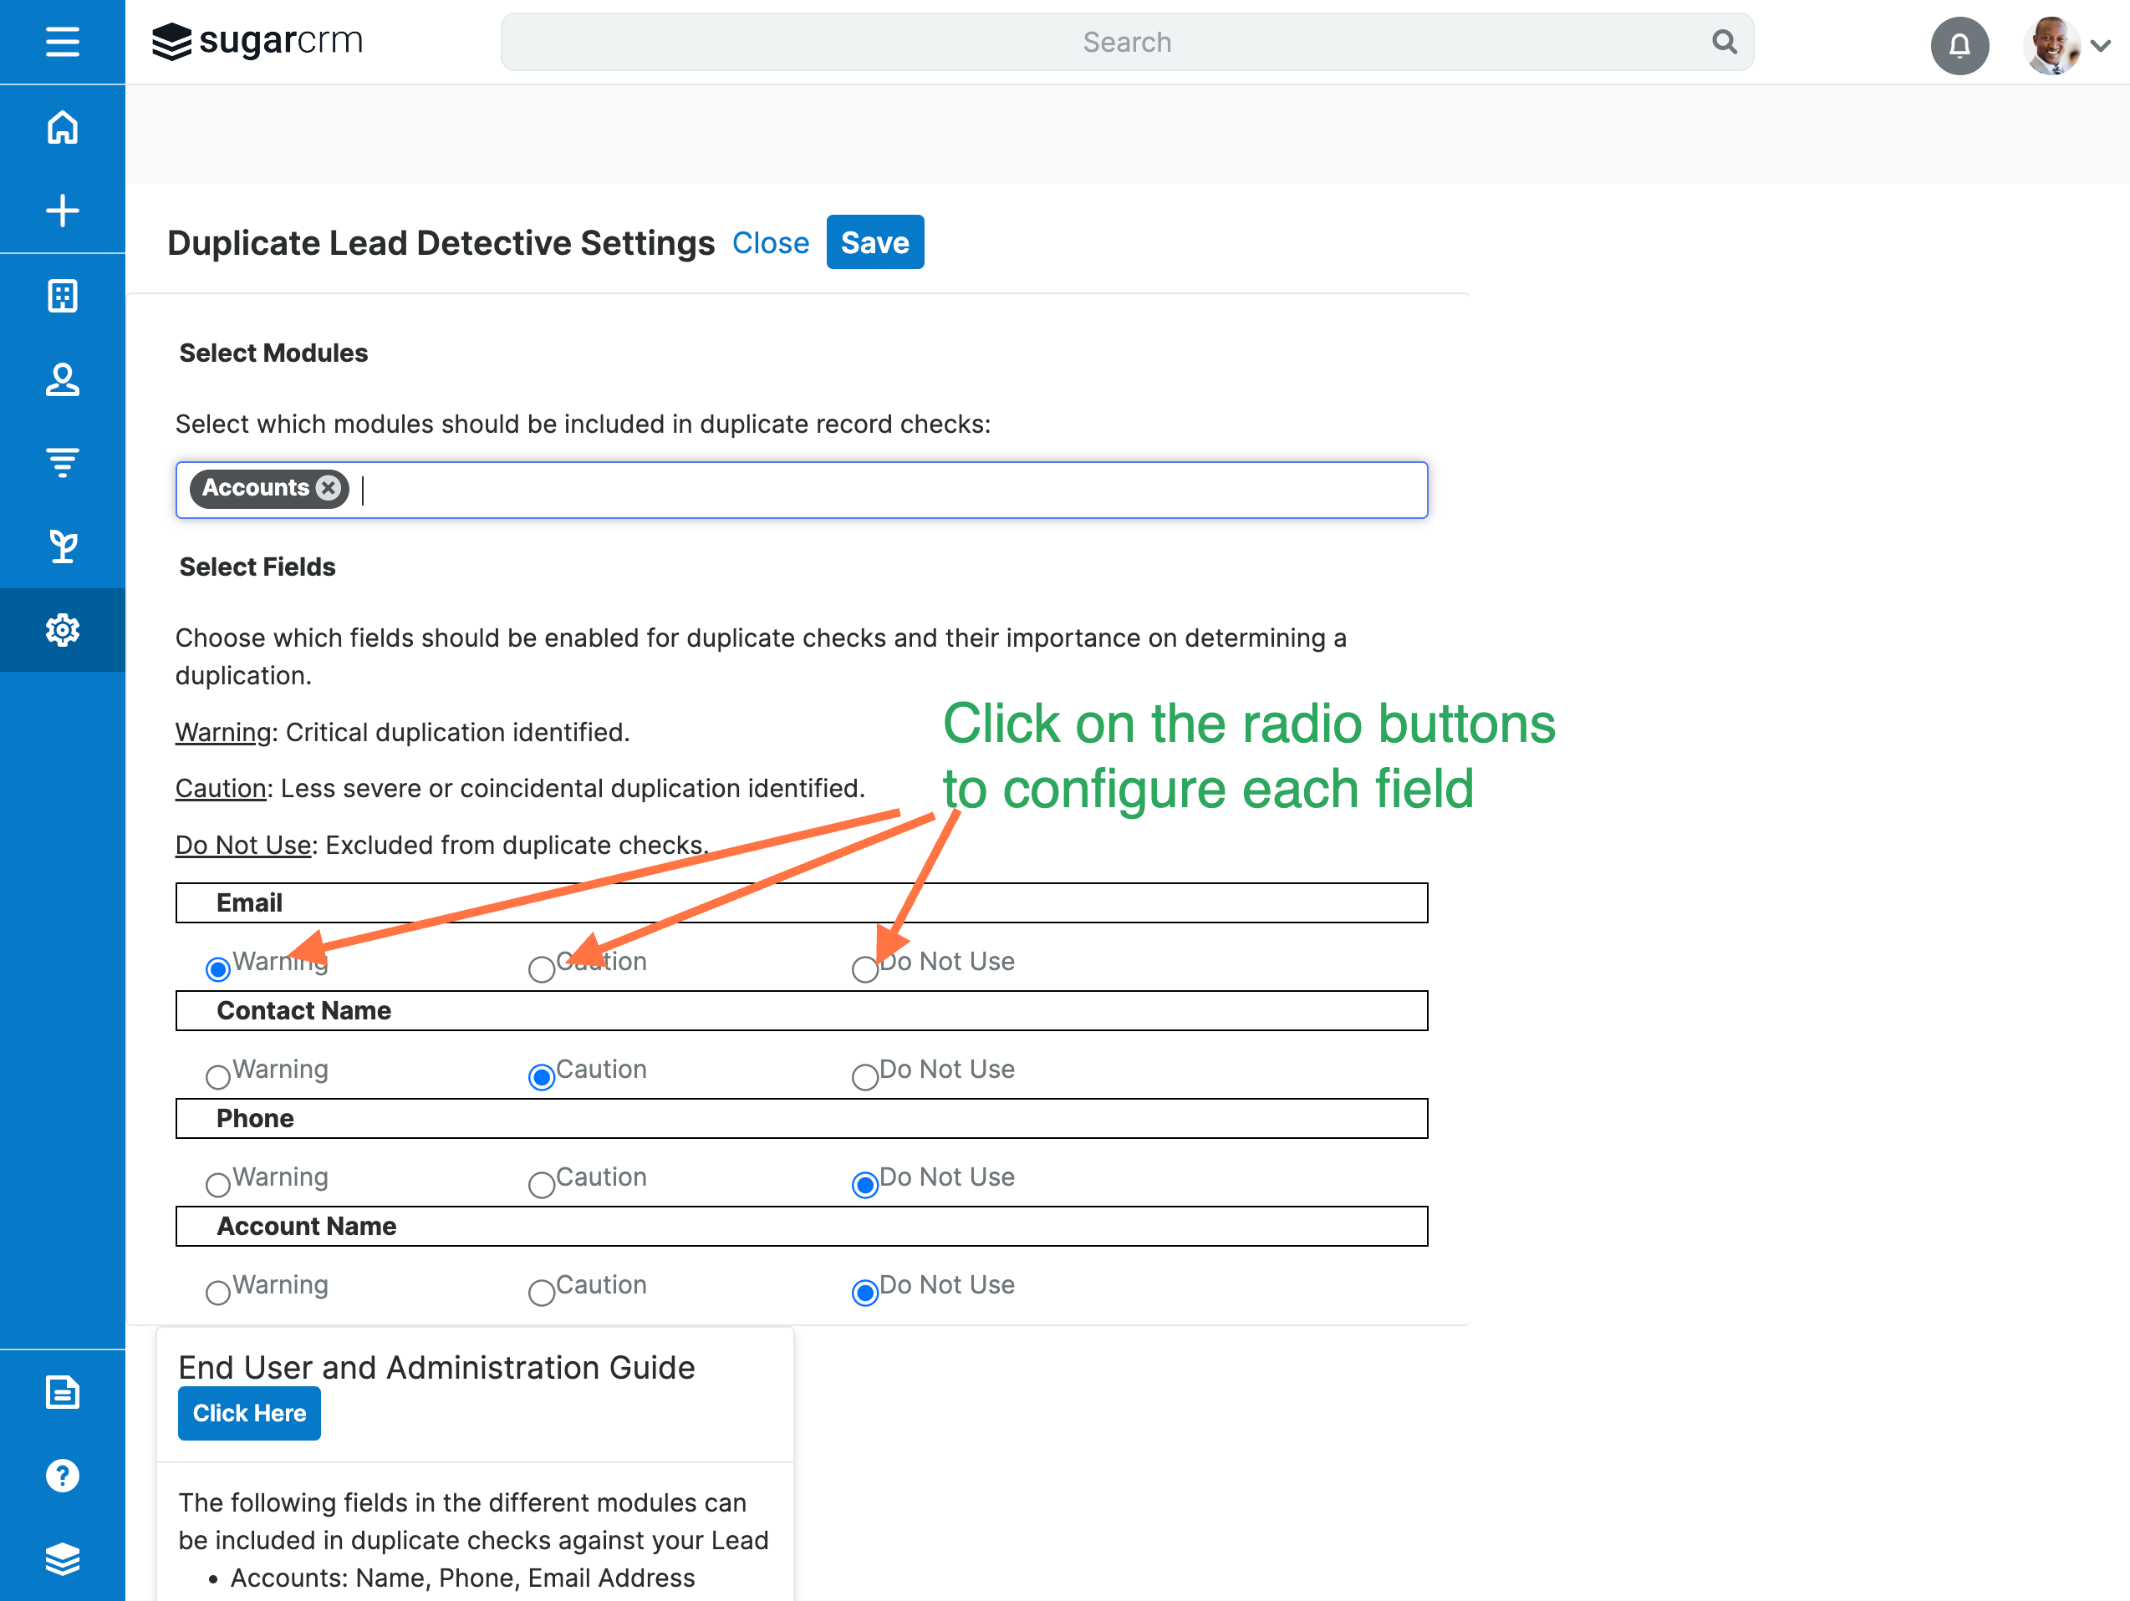
Task: Click the user avatar picture
Action: (2051, 44)
